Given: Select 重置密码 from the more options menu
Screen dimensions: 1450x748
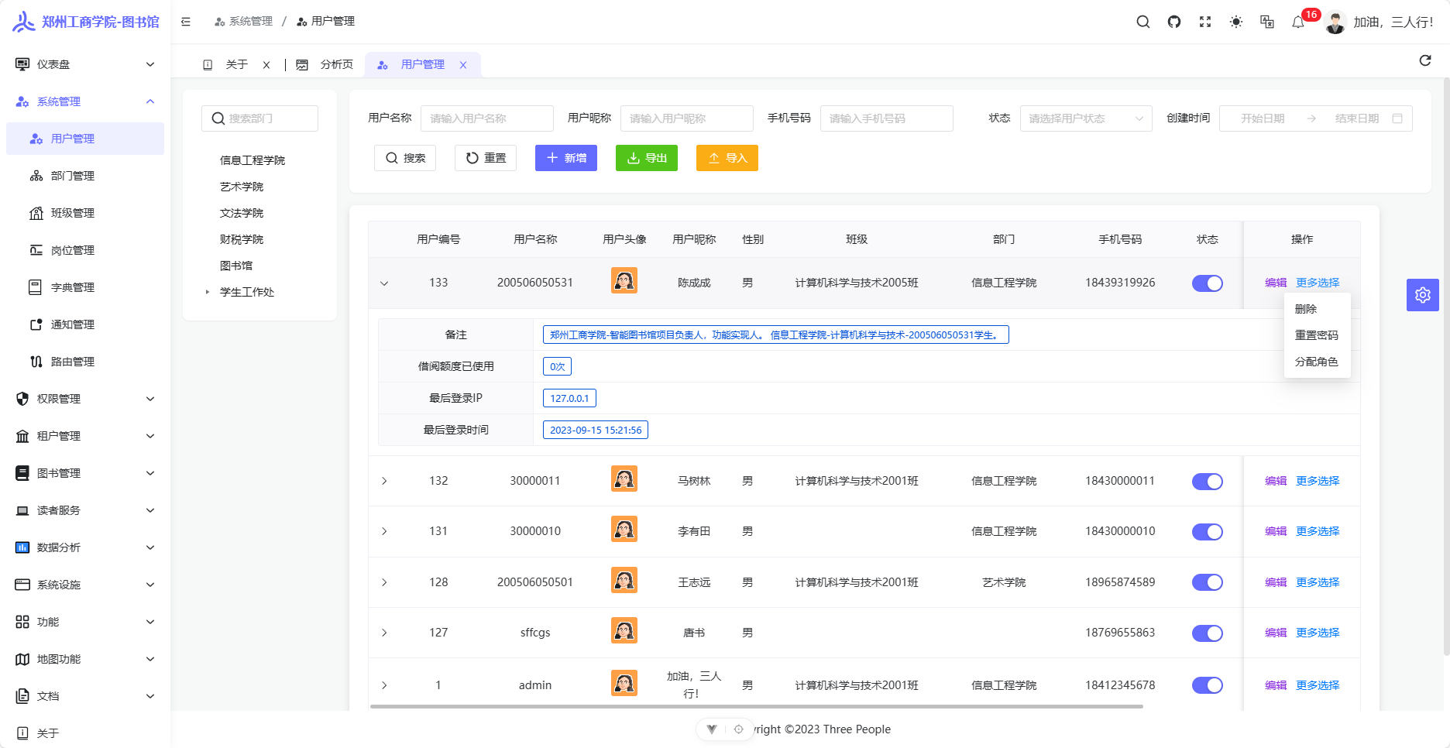Looking at the screenshot, I should pos(1317,335).
